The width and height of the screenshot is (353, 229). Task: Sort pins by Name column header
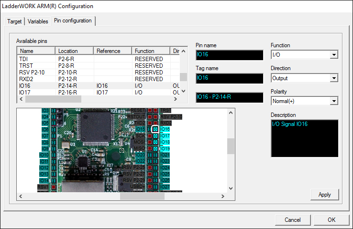click(36, 51)
